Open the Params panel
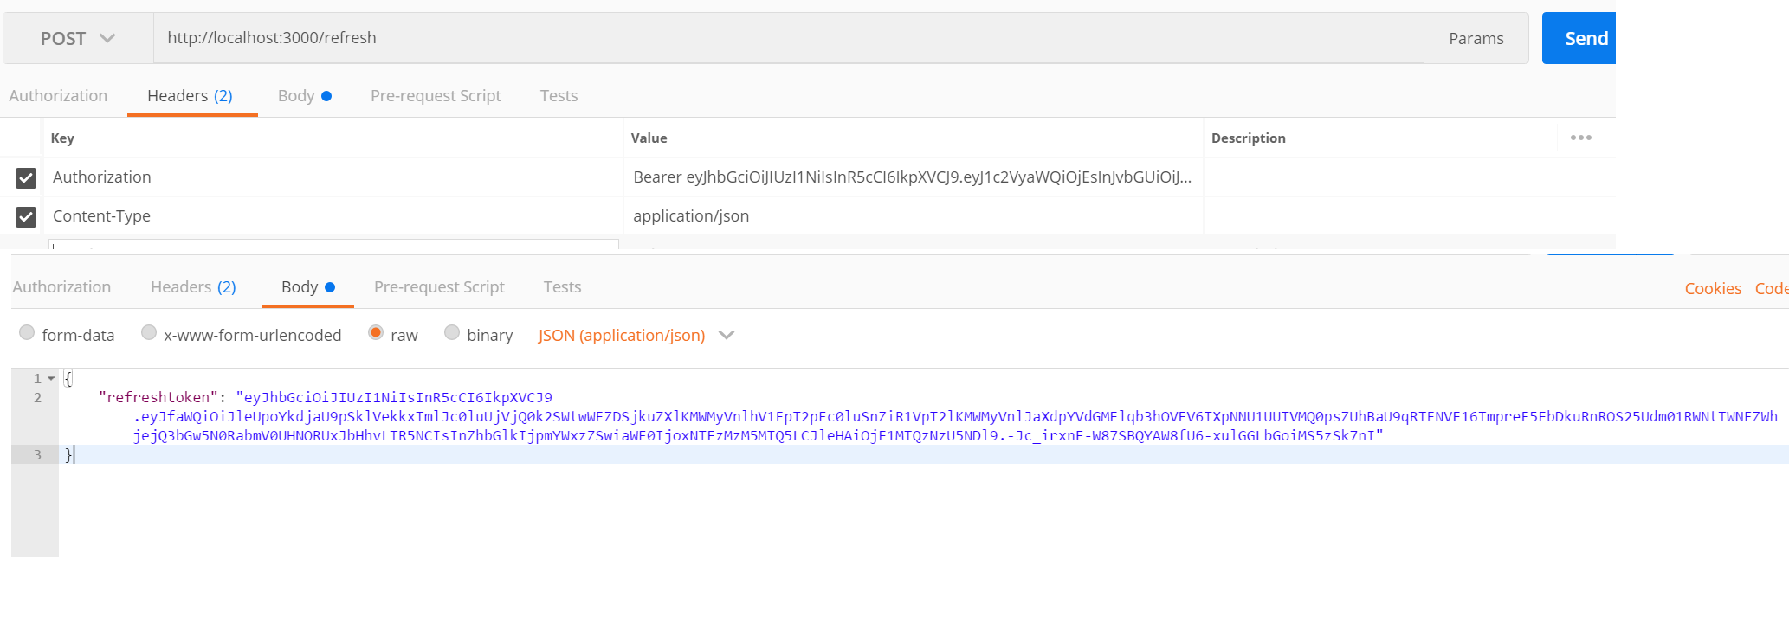 [x=1476, y=38]
